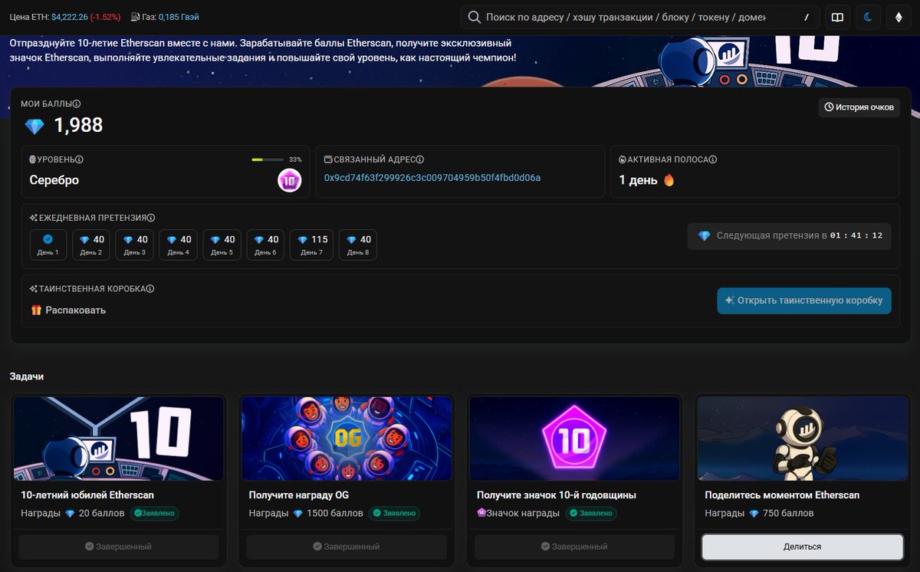Select the completed День 1 claim tile
Screen dimensions: 920x572
pyautogui.click(x=48, y=245)
